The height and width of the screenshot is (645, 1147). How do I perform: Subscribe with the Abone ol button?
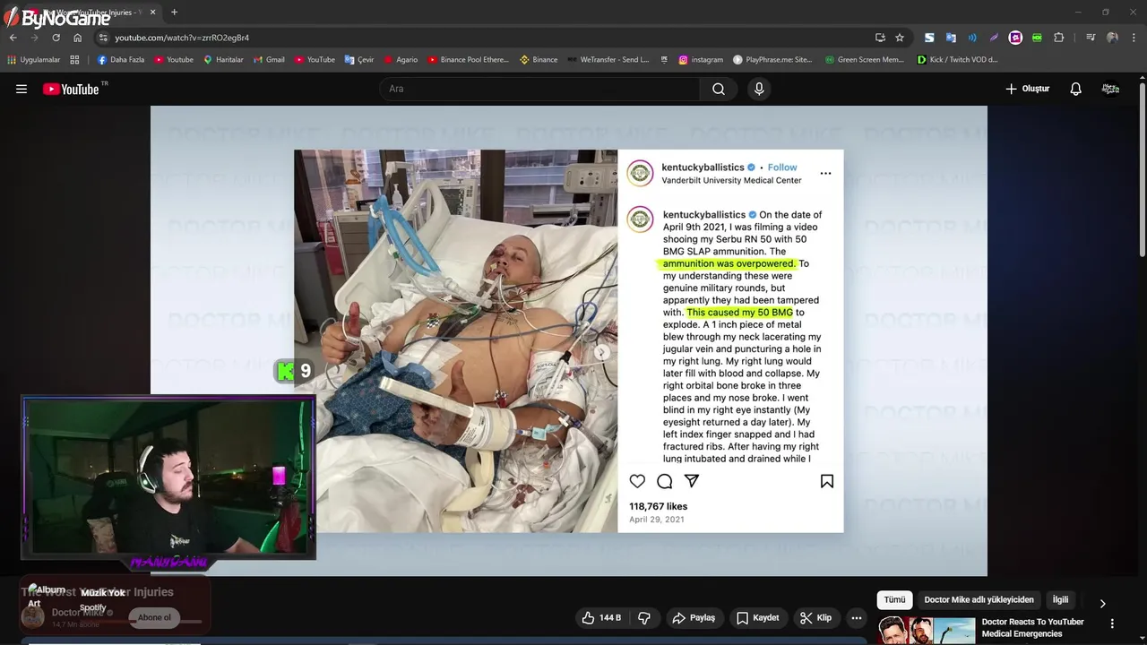[x=154, y=618]
